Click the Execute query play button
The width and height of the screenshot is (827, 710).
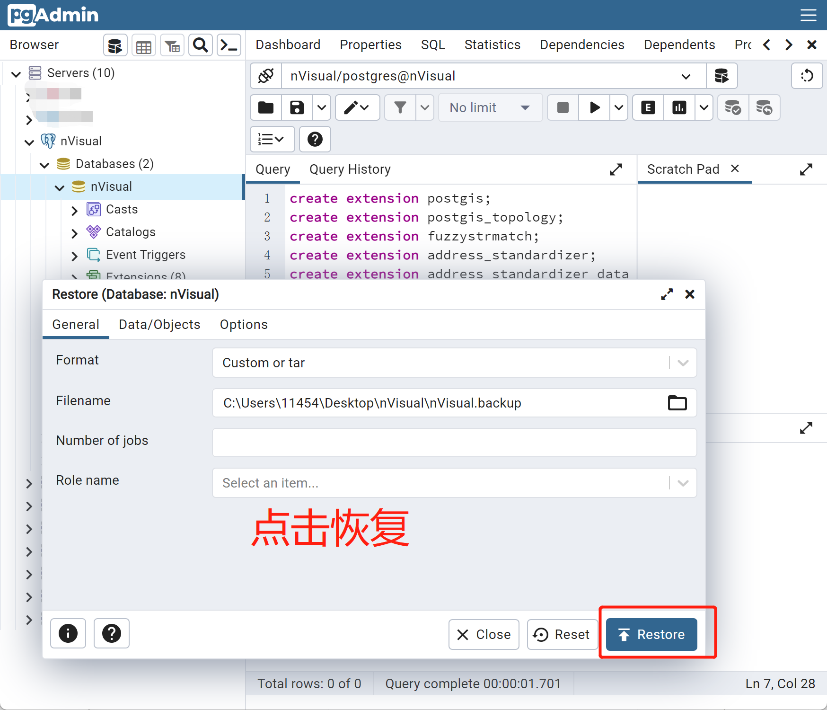pyautogui.click(x=595, y=108)
